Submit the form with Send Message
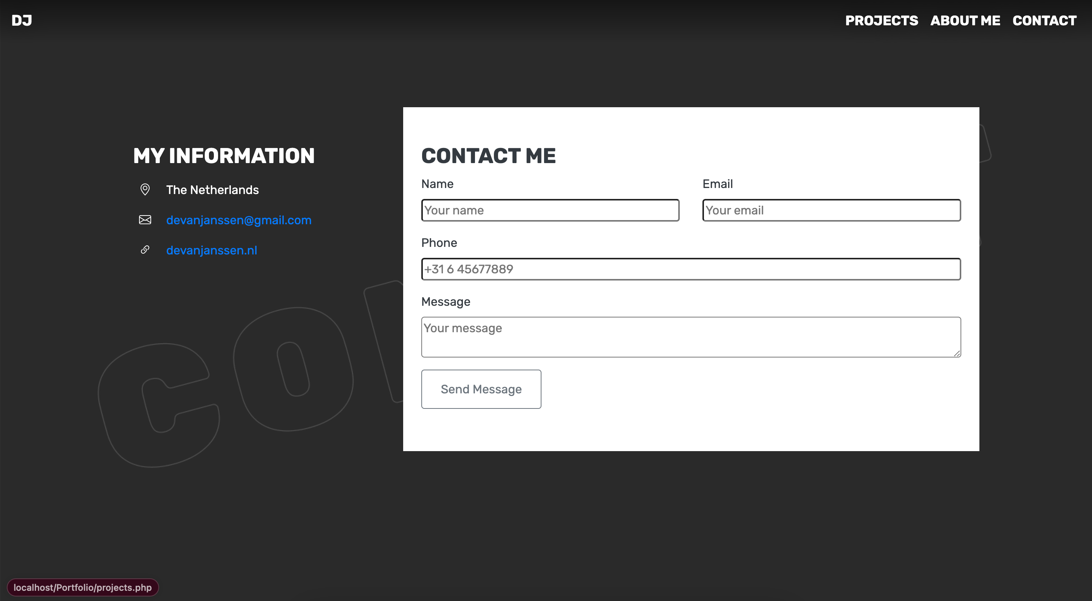 point(481,389)
